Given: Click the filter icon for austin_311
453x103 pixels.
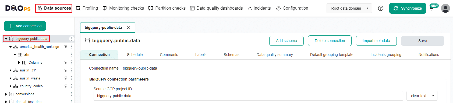Looking at the screenshot, I should pos(66,70).
